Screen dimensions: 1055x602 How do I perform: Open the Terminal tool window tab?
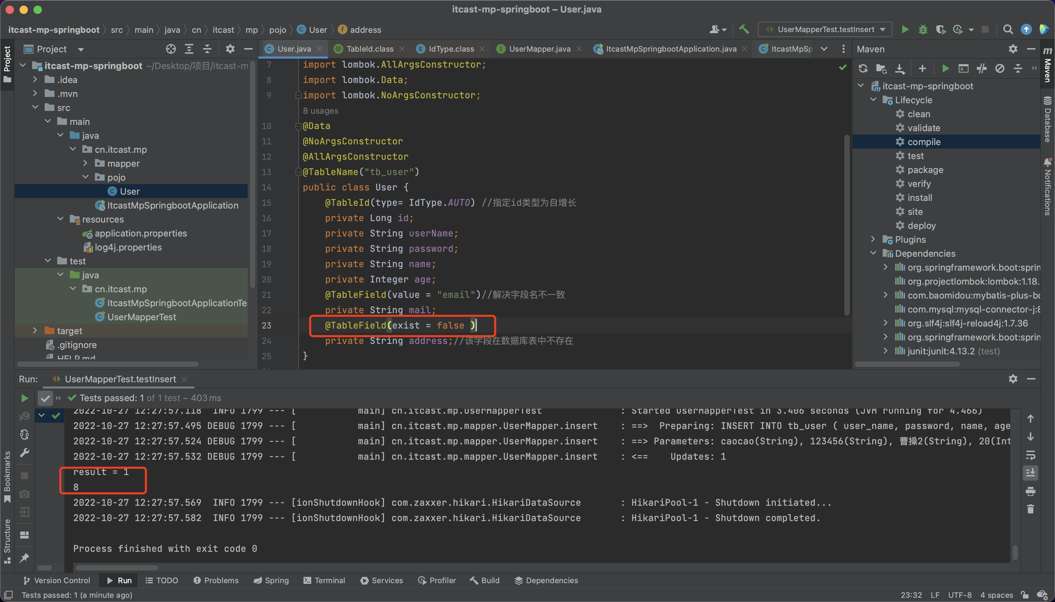point(324,580)
